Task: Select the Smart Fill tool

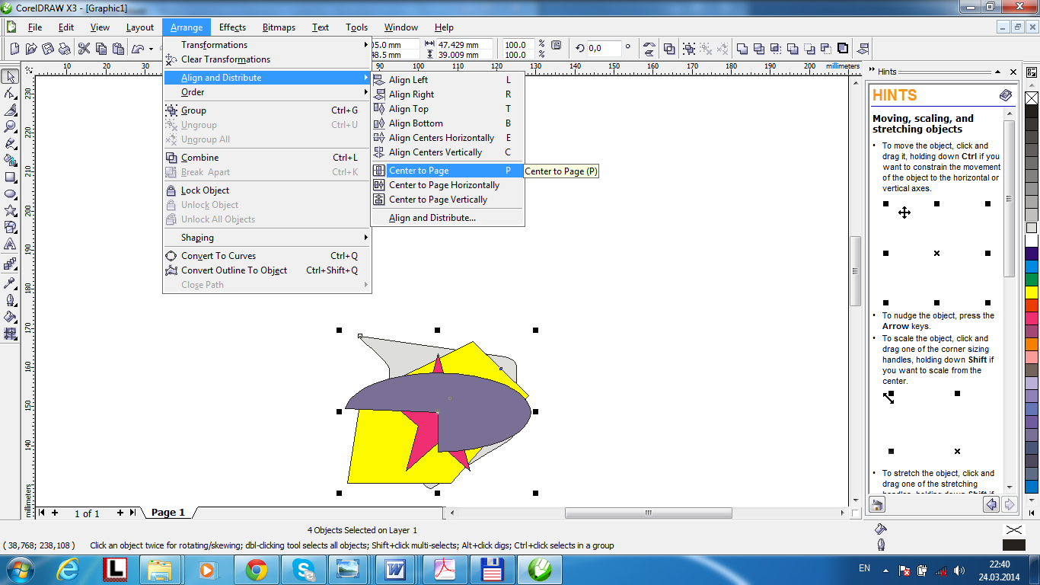Action: pos(10,160)
